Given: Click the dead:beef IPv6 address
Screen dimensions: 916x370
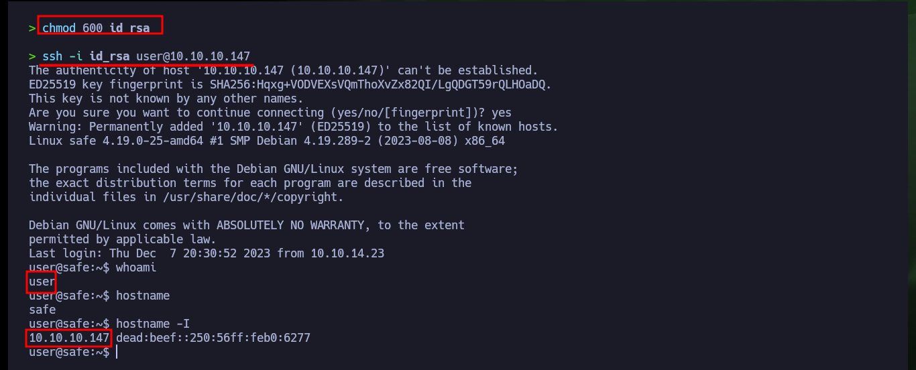Looking at the screenshot, I should pos(213,338).
